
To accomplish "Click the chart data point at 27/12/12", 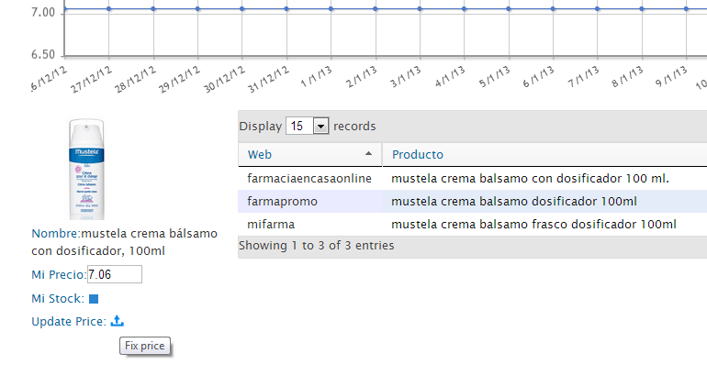I will pos(108,9).
